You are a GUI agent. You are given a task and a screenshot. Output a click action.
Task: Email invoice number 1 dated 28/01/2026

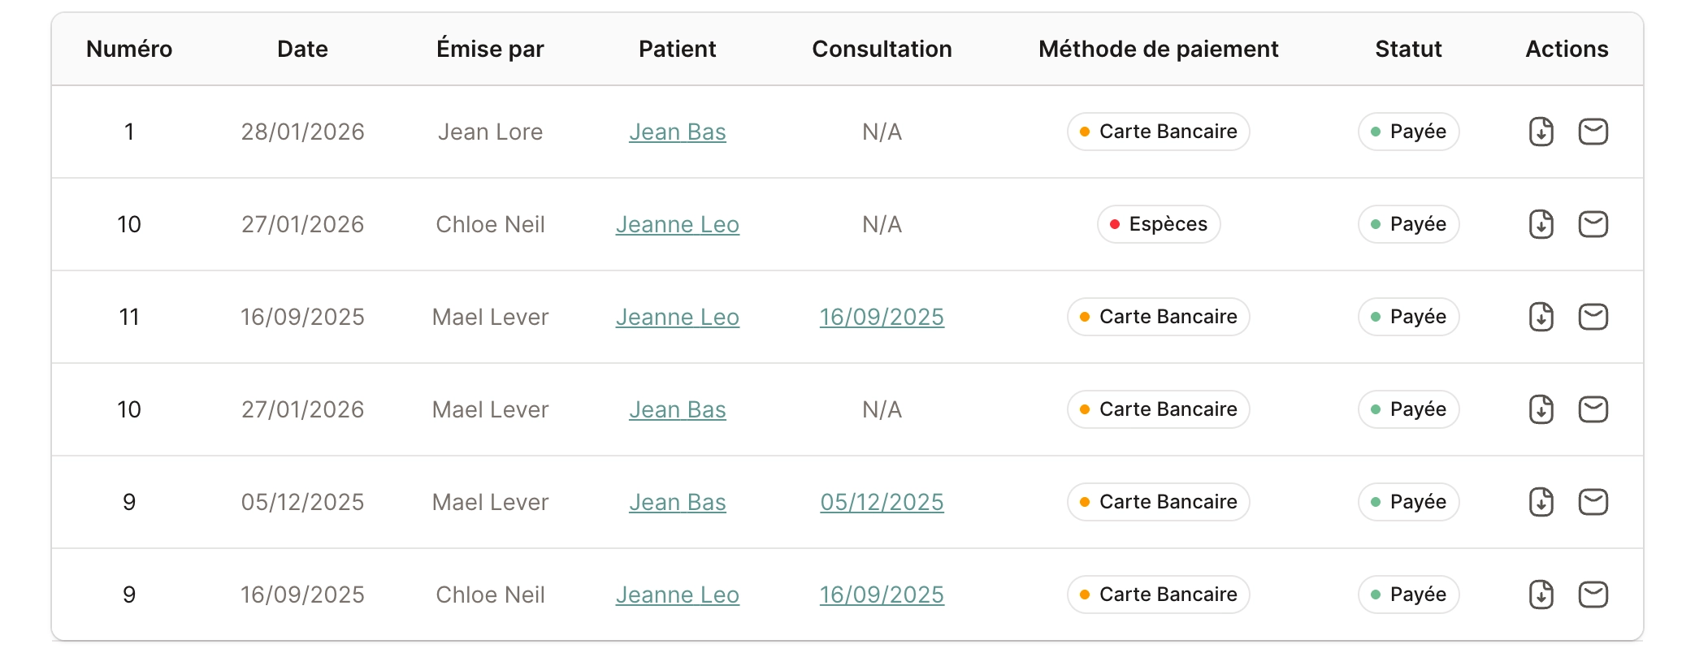tap(1593, 132)
